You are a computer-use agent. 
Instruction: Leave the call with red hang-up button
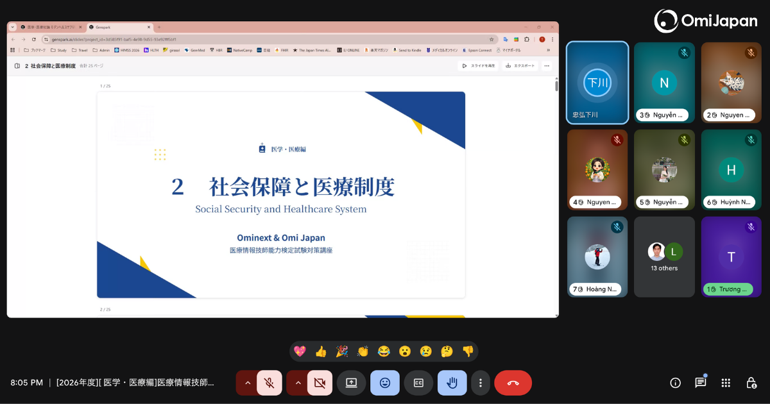[513, 383]
